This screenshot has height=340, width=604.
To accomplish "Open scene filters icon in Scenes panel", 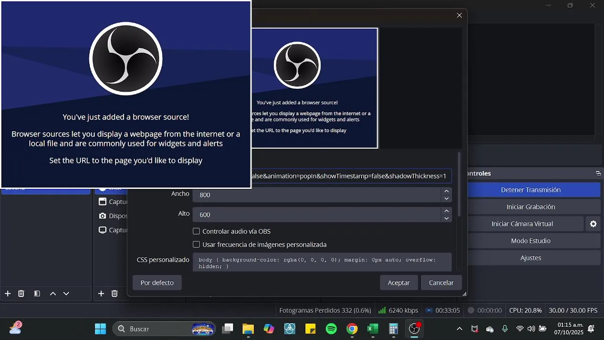I will coord(37,294).
